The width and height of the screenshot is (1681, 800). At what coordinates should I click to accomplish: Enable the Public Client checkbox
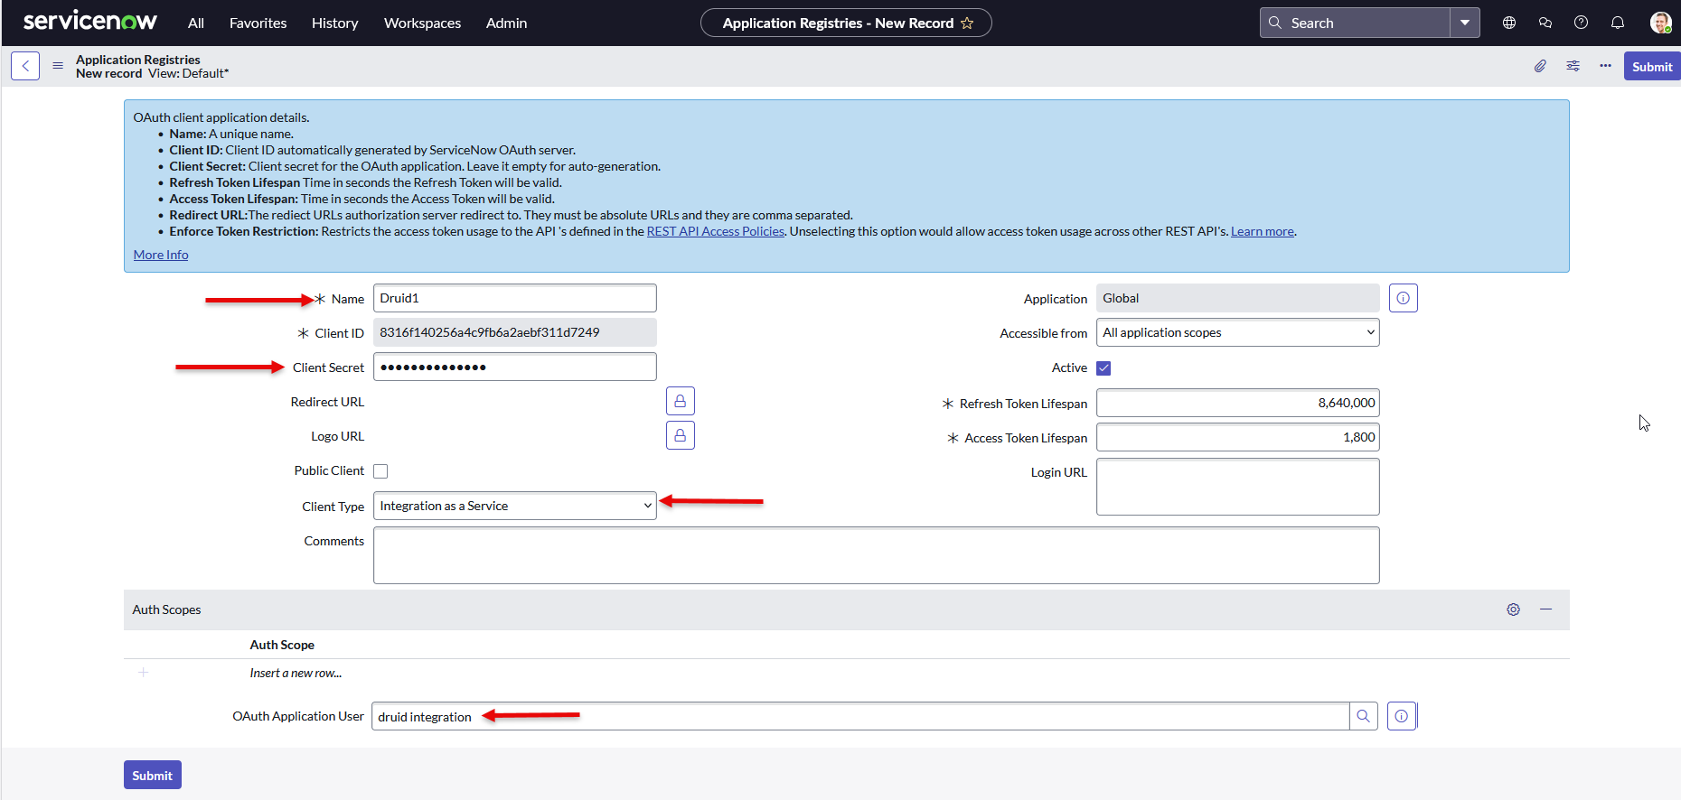pyautogui.click(x=380, y=471)
